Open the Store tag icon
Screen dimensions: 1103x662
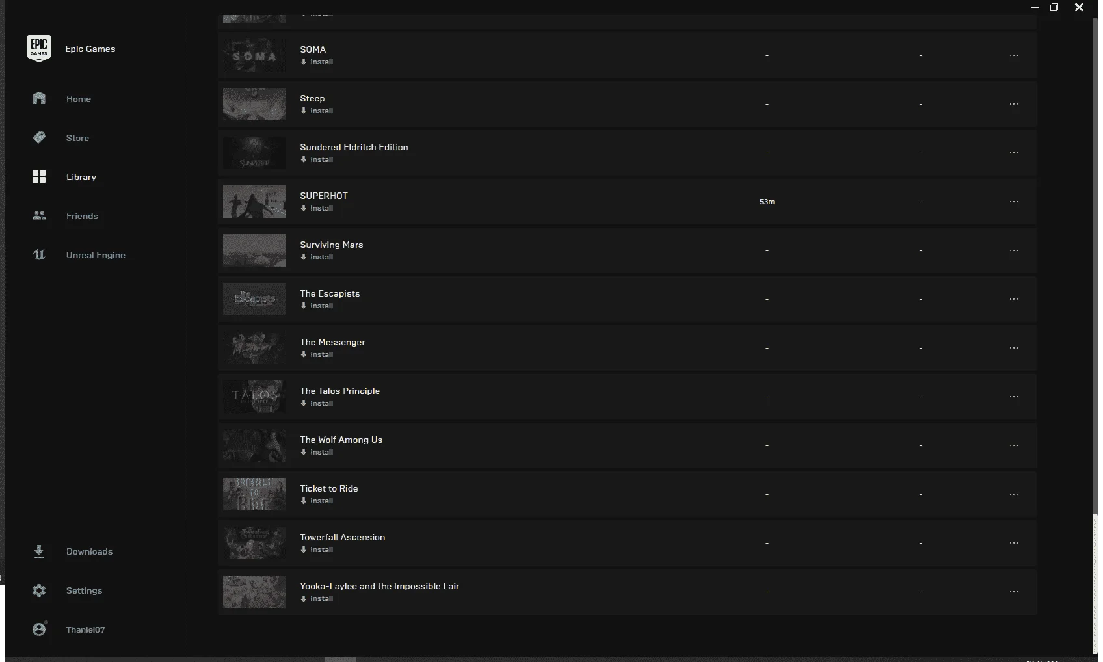(x=39, y=137)
